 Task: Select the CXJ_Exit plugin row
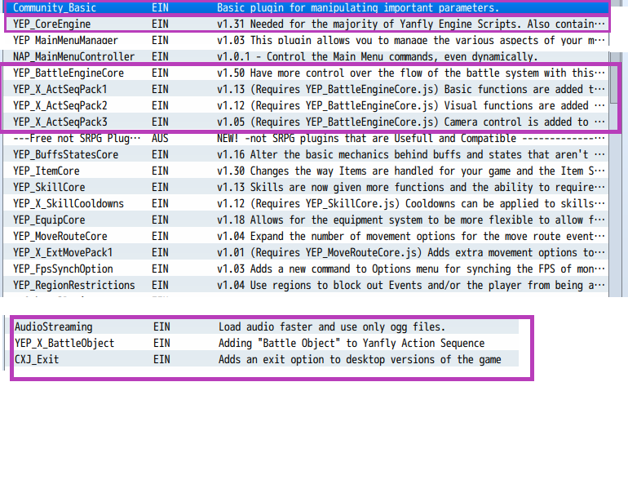pyautogui.click(x=267, y=359)
